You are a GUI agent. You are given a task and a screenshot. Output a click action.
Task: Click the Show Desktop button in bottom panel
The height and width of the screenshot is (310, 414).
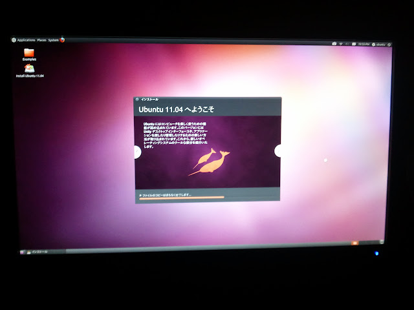point(22,253)
